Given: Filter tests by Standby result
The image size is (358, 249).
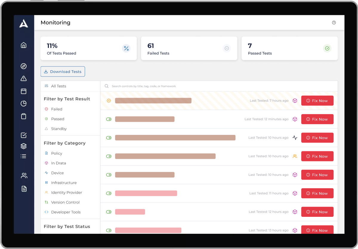Looking at the screenshot, I should (59, 129).
